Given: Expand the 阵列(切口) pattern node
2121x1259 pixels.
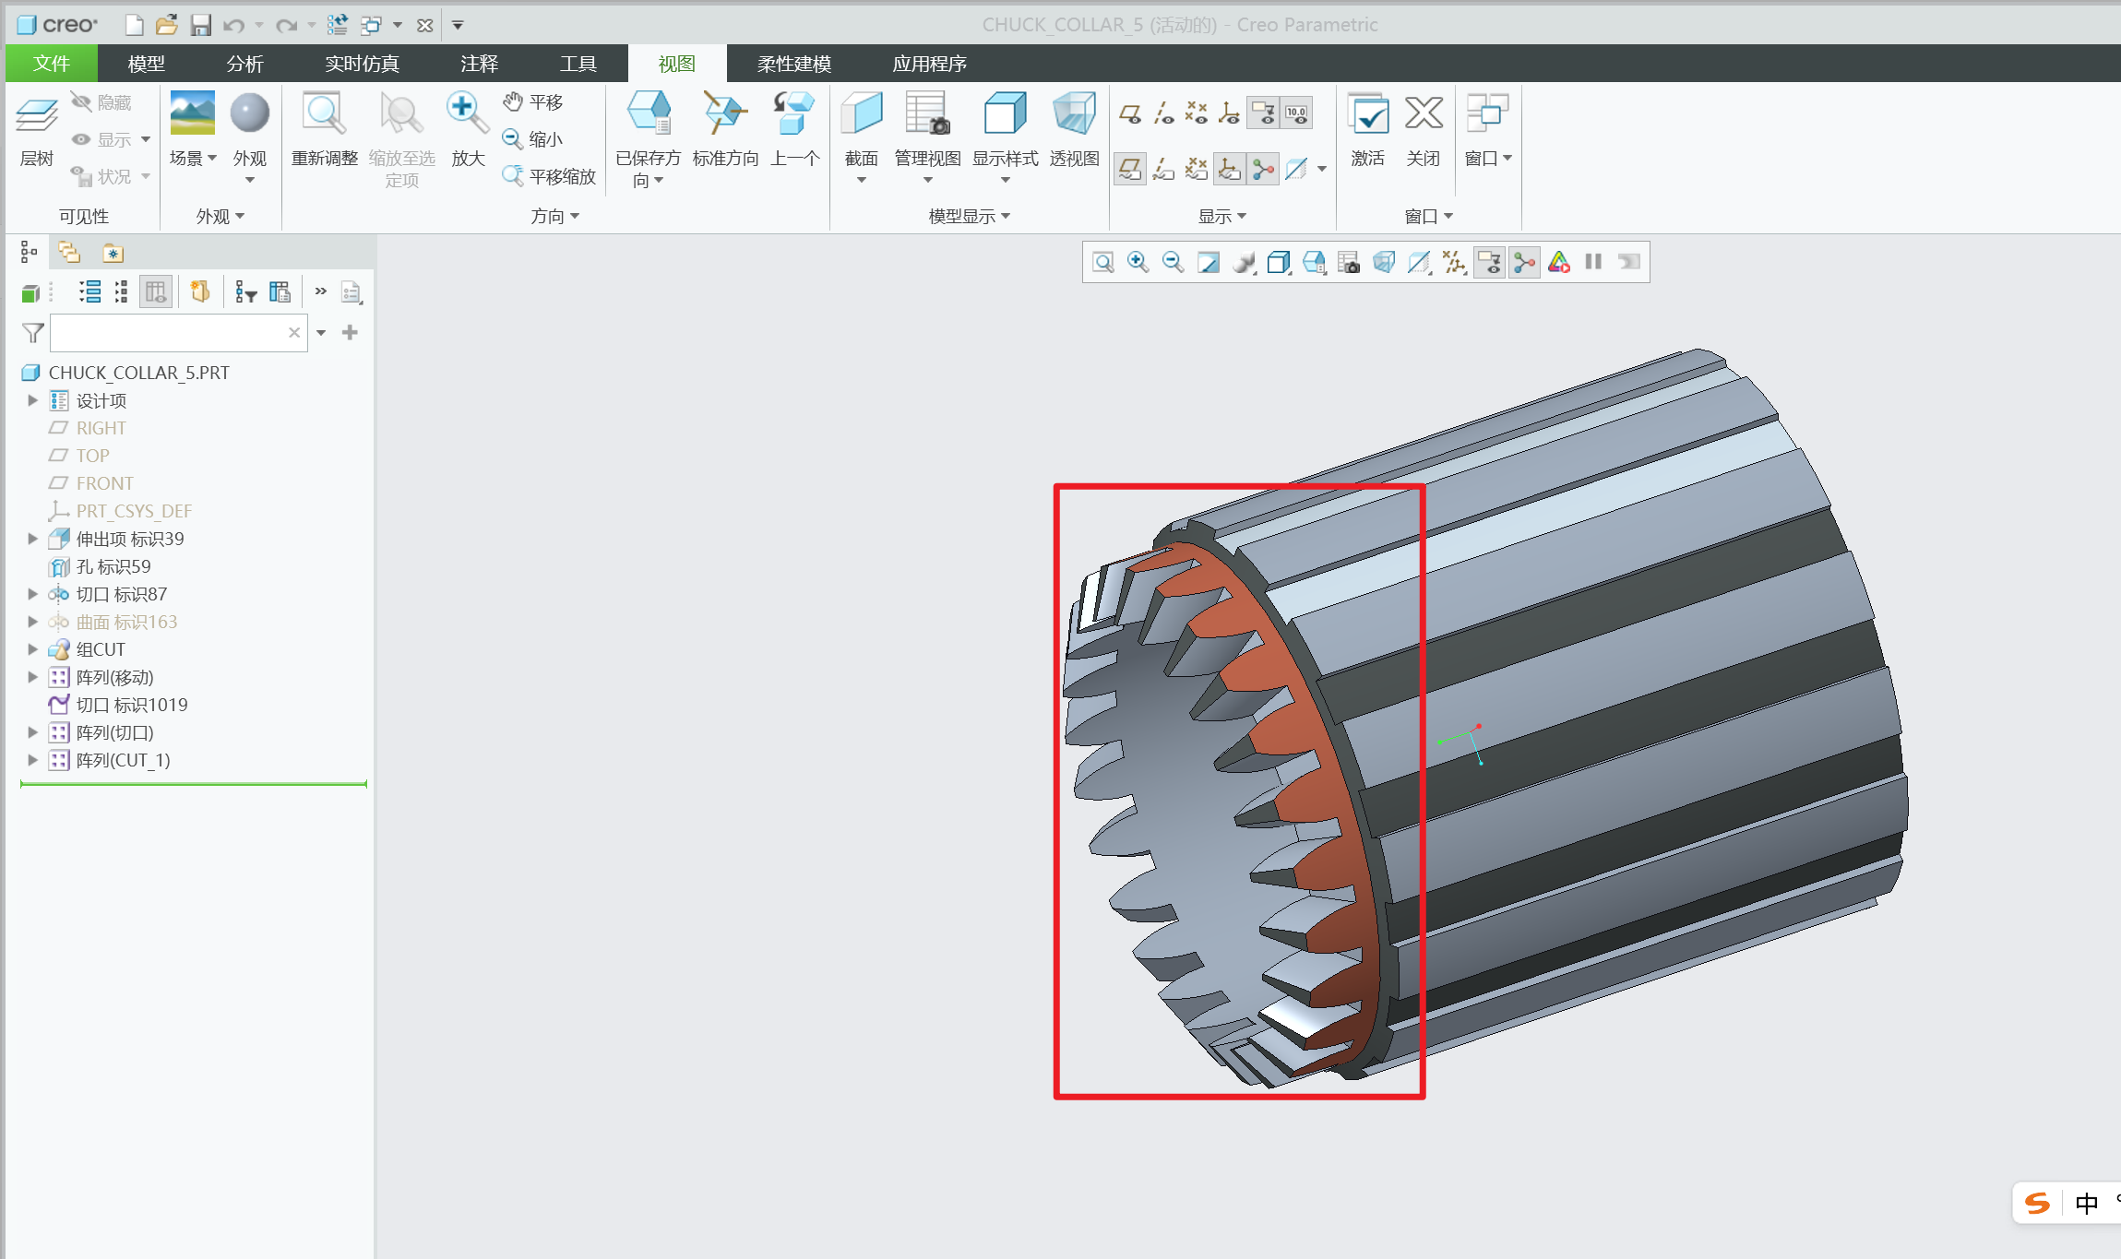Looking at the screenshot, I should 33,732.
